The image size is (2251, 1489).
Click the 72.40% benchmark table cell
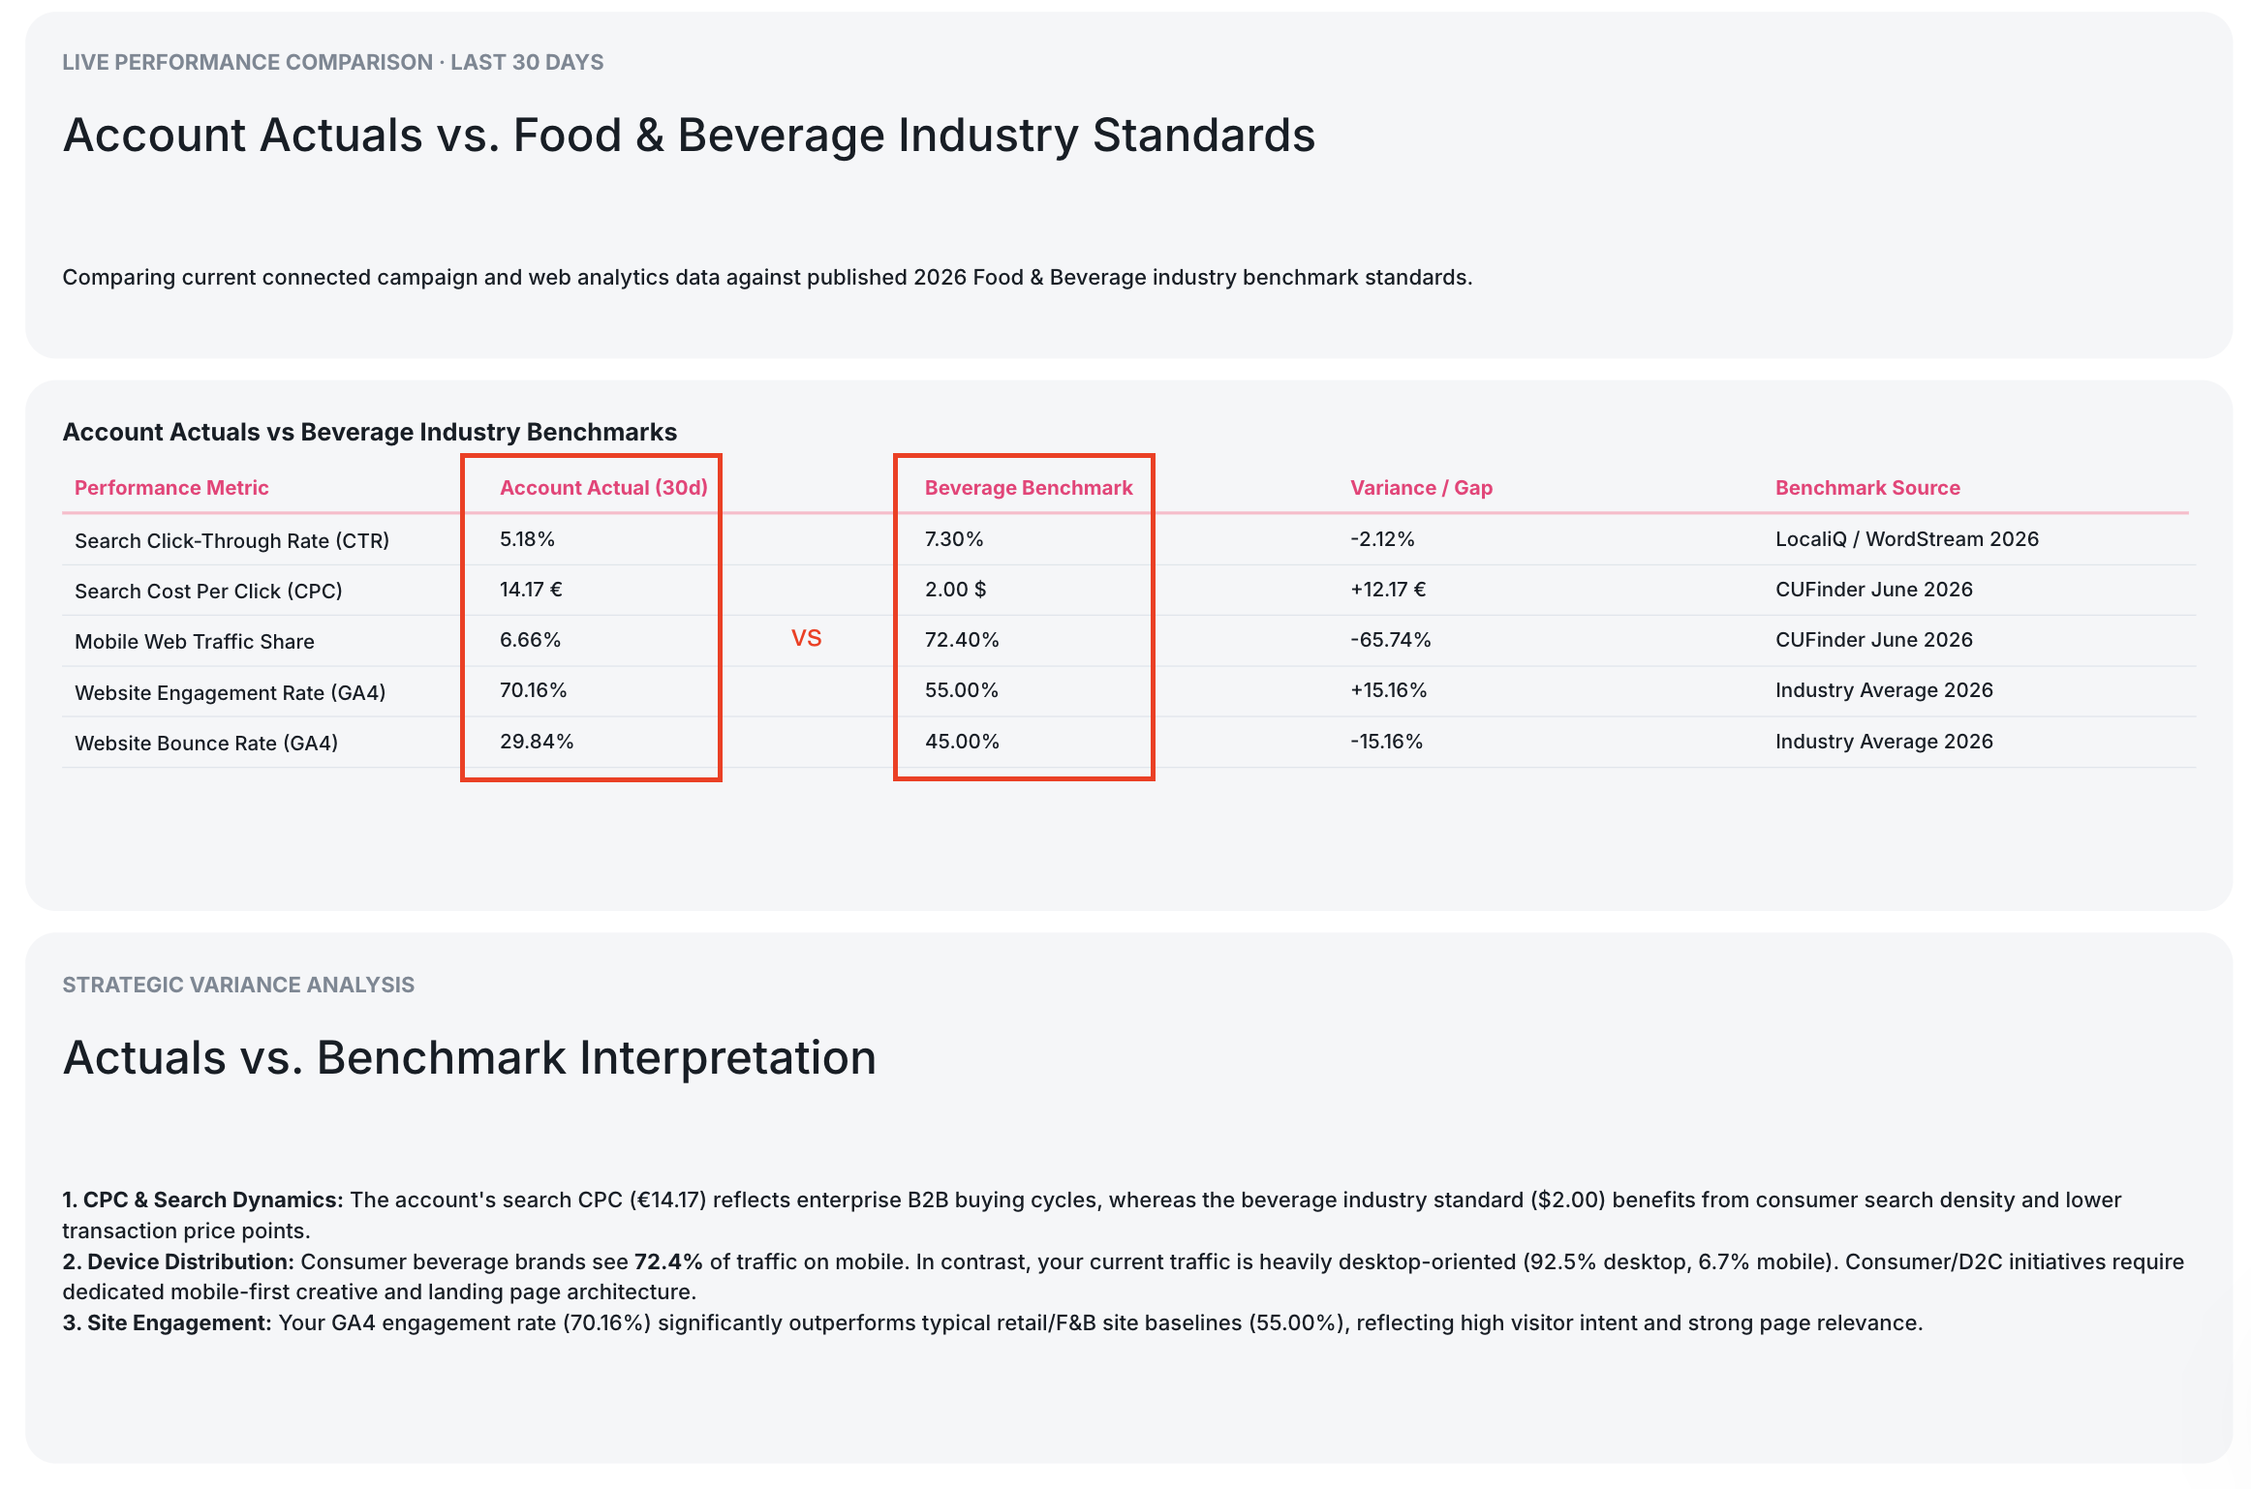pyautogui.click(x=962, y=640)
